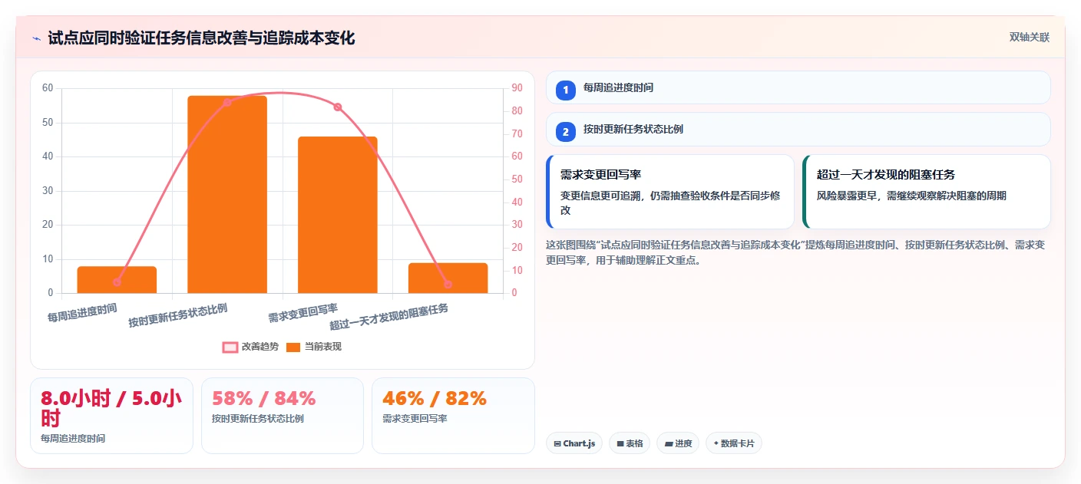Image resolution: width=1081 pixels, height=484 pixels.
Task: Click the 变更信息更可追溯 description text
Action: pyautogui.click(x=670, y=202)
